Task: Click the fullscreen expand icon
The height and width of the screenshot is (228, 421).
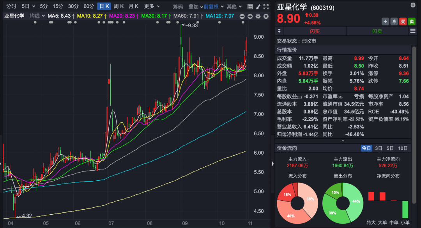Action: pyautogui.click(x=266, y=7)
